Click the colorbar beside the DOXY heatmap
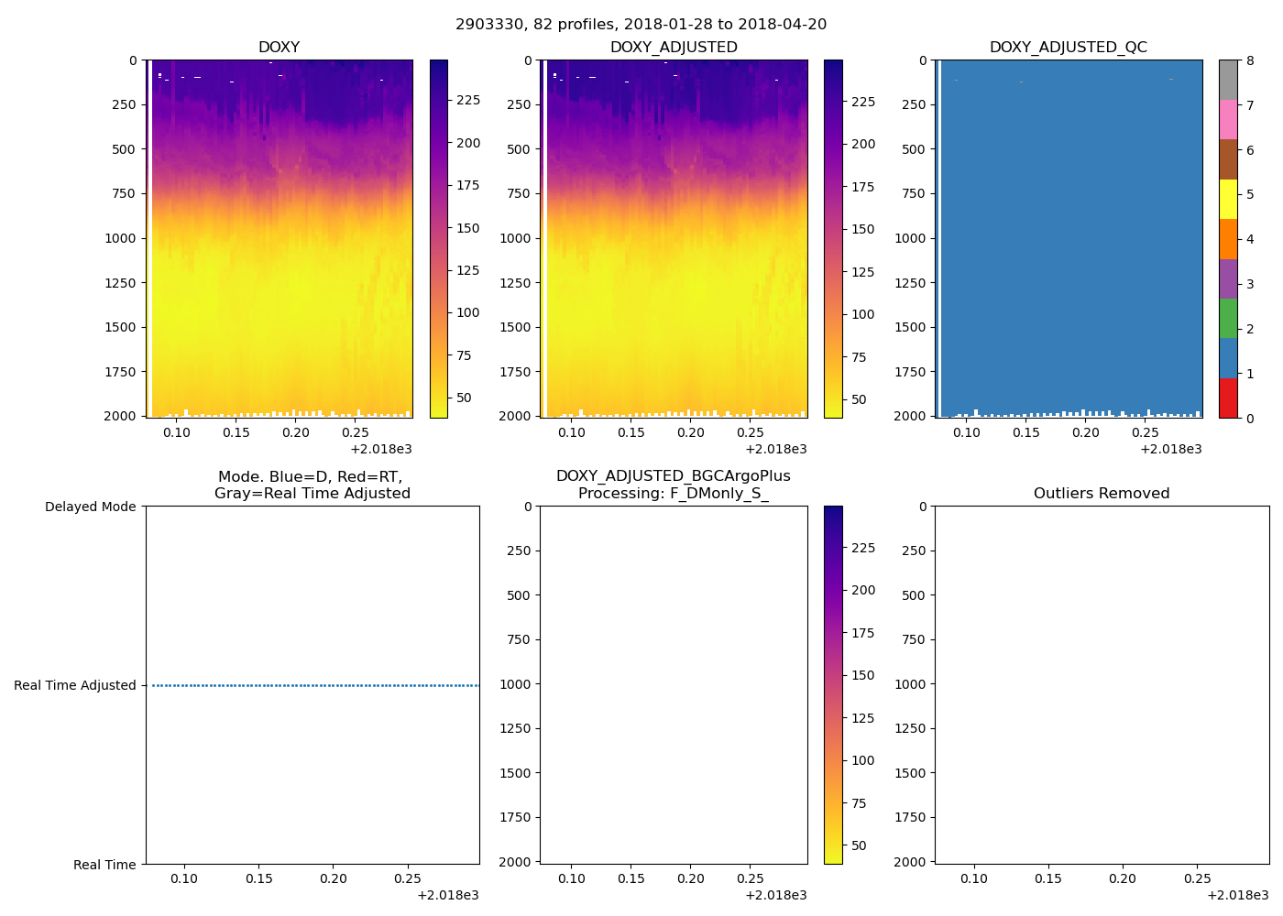The width and height of the screenshot is (1283, 916). [x=439, y=238]
